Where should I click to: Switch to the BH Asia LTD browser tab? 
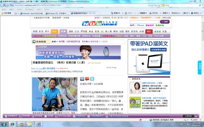tap(57, 13)
